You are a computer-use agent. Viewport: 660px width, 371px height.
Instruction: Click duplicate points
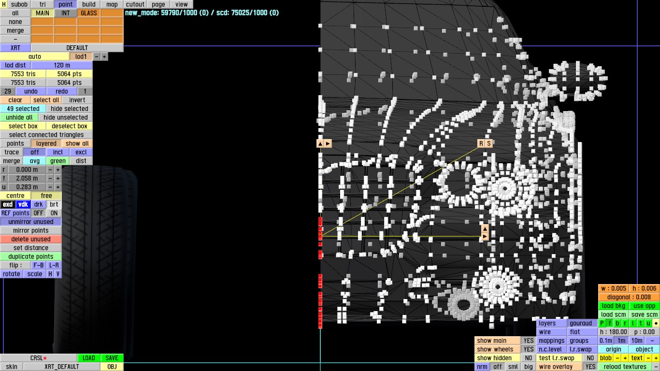pos(31,257)
